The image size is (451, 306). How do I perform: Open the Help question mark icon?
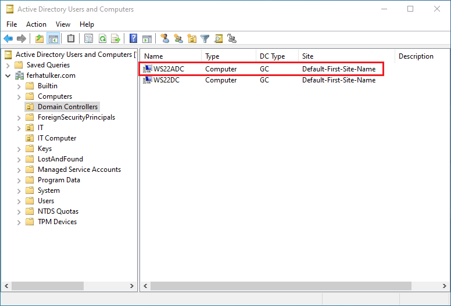(x=133, y=38)
